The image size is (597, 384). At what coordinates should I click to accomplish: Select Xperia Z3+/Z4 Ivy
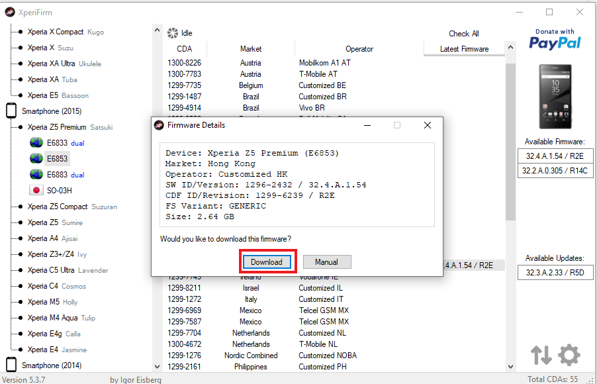[x=58, y=254]
